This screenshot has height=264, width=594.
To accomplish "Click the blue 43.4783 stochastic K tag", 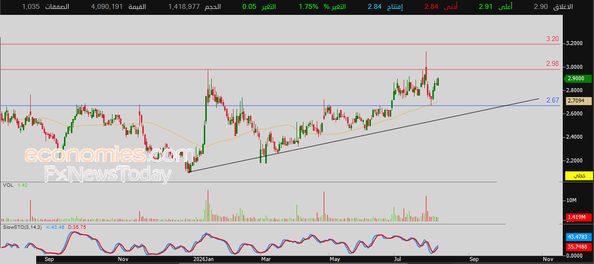I will tap(579, 237).
